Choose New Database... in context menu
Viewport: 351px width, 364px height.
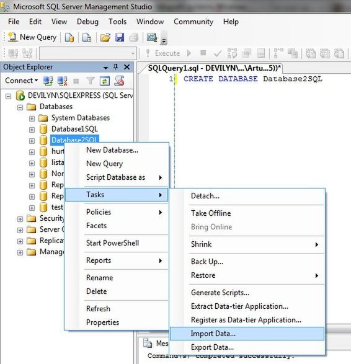tap(117, 150)
